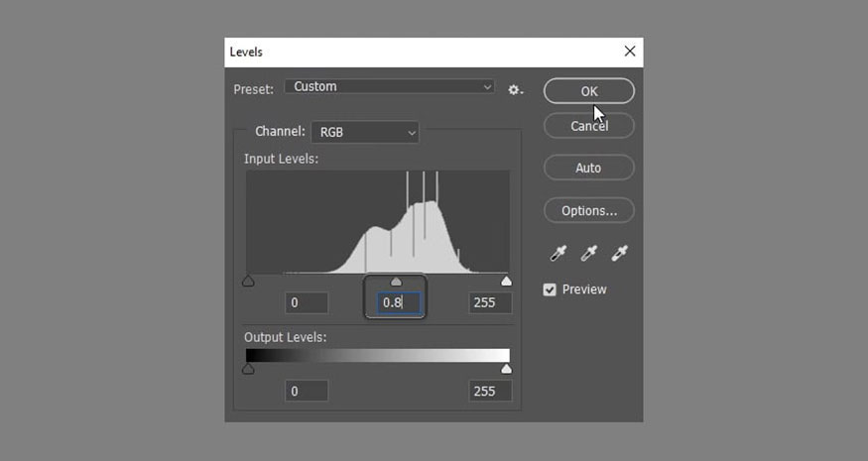Open the Options... button
This screenshot has width=868, height=461.
pos(589,211)
